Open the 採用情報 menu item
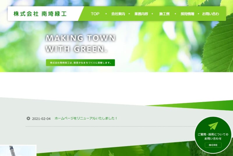The height and width of the screenshot is (156, 233). 187,14
